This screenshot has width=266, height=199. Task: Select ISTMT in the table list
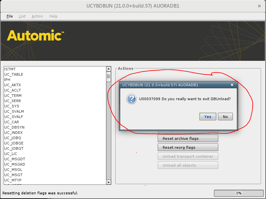55,69
